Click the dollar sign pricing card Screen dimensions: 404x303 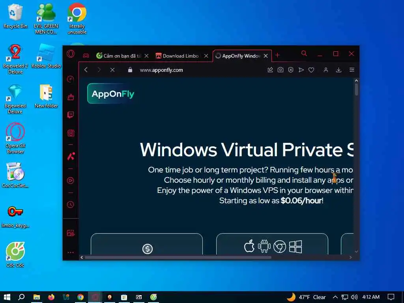pos(147,244)
